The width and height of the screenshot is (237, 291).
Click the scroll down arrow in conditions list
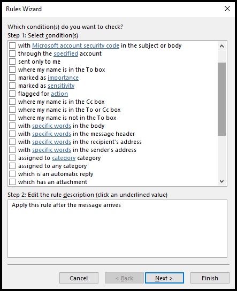[x=221, y=181]
